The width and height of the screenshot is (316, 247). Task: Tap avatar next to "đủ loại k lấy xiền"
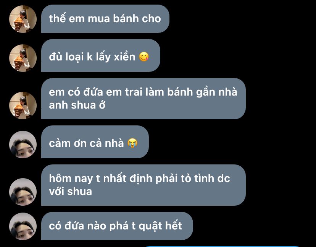23,58
